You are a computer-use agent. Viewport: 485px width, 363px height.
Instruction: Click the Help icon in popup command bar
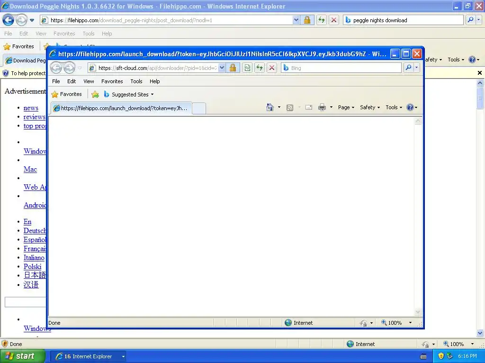410,107
